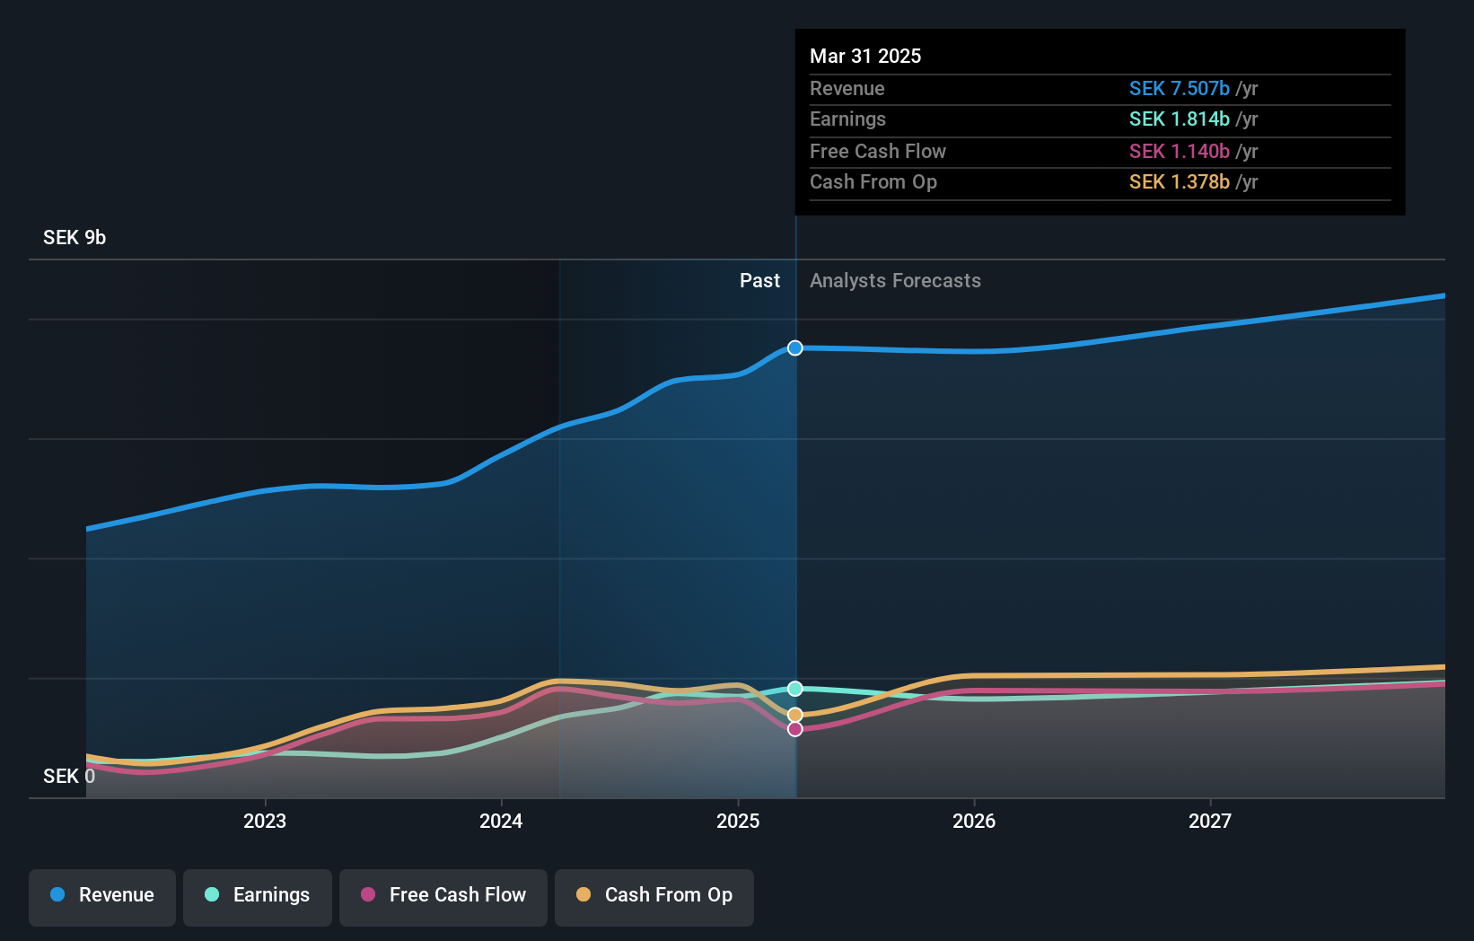Toggle the Cash From Op legend button
This screenshot has width=1474, height=941.
tap(654, 897)
